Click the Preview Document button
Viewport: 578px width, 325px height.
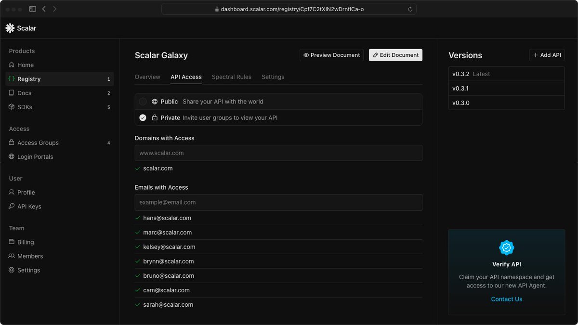point(331,55)
